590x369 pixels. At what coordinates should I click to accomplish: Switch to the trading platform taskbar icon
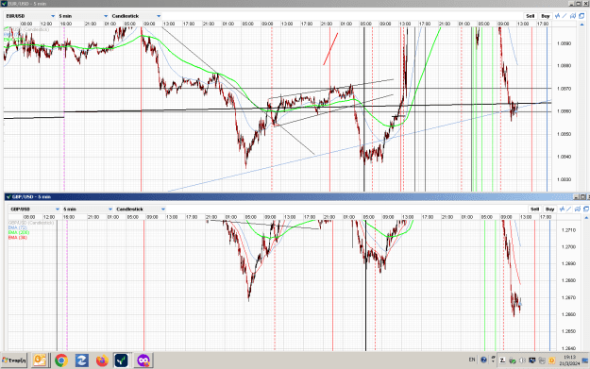[x=122, y=361]
